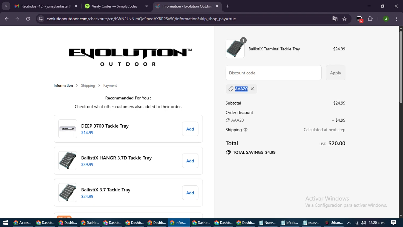Open the network status tray icon
Viewport: 403px width, 227px height.
[x=357, y=223]
